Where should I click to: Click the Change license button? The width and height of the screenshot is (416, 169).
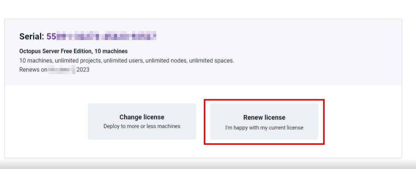(x=142, y=121)
